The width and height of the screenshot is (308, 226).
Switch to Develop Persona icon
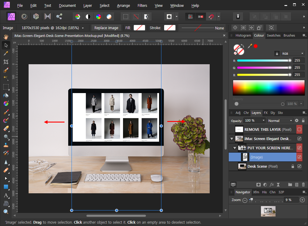(x=36, y=16)
